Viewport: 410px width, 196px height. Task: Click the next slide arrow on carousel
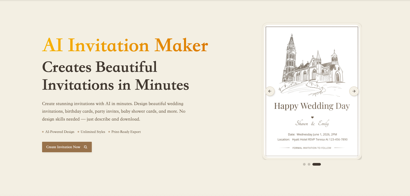pos(354,91)
